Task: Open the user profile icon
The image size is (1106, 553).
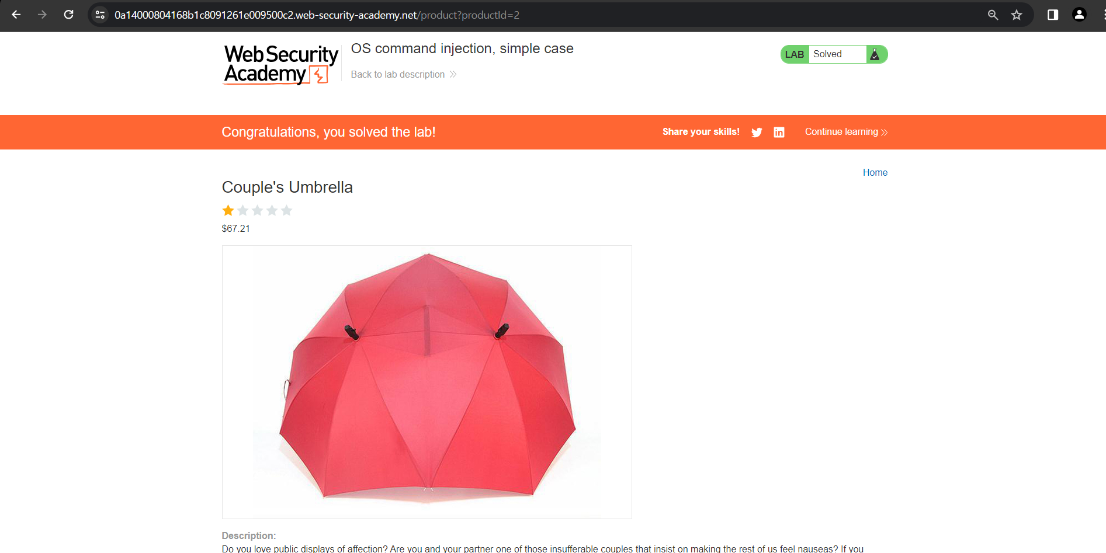Action: pyautogui.click(x=1080, y=15)
